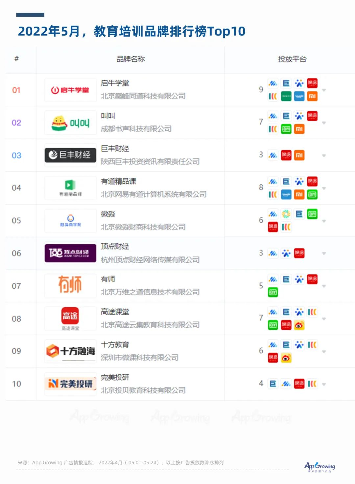Select the red NetEase icon in 顶点财经 row

[x=299, y=253]
